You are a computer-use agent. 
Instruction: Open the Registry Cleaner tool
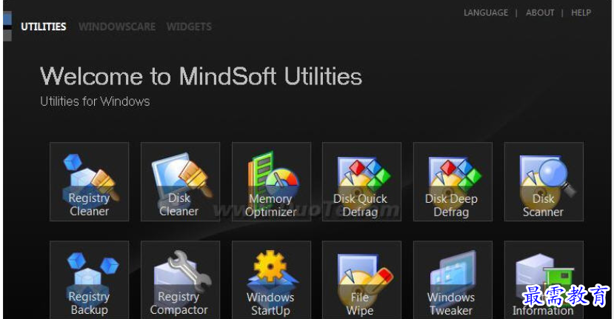tap(90, 181)
